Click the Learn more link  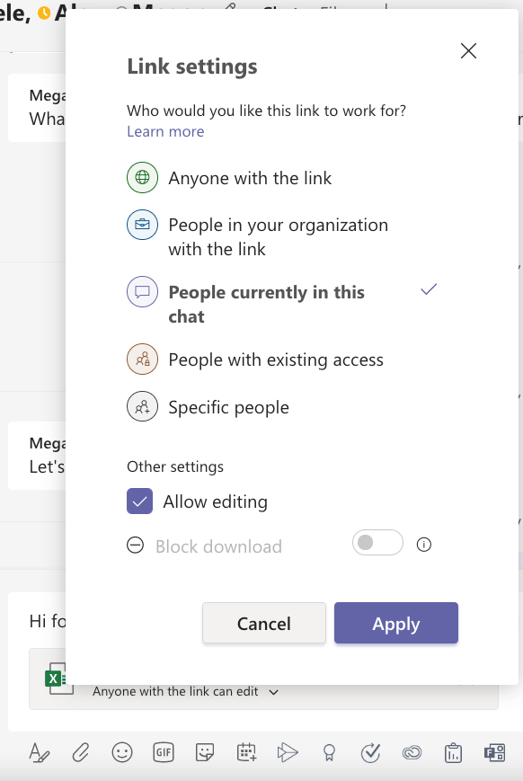pos(165,131)
